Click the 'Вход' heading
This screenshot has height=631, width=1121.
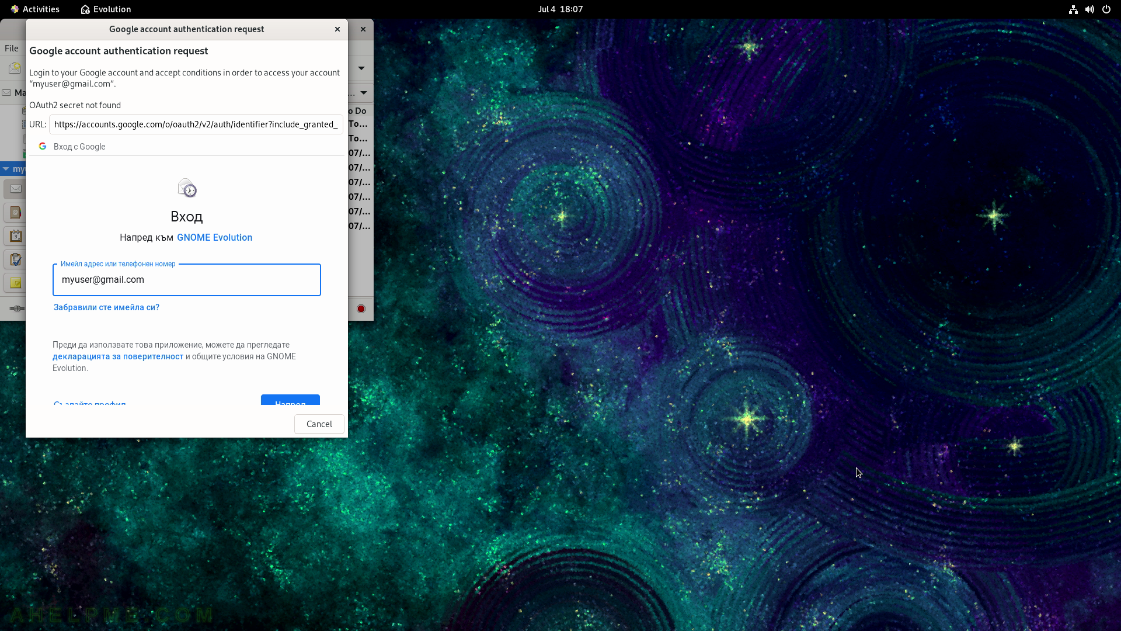[x=187, y=217]
